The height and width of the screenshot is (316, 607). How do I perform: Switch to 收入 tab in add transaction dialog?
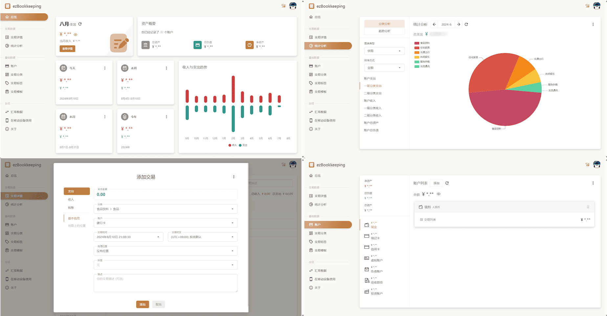point(70,199)
